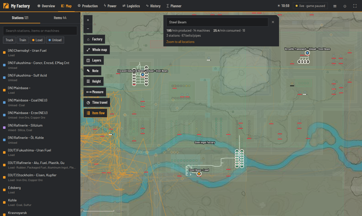Click the Steel Beam item search box
Viewport: 362px width, 216px height.
[x=217, y=22]
